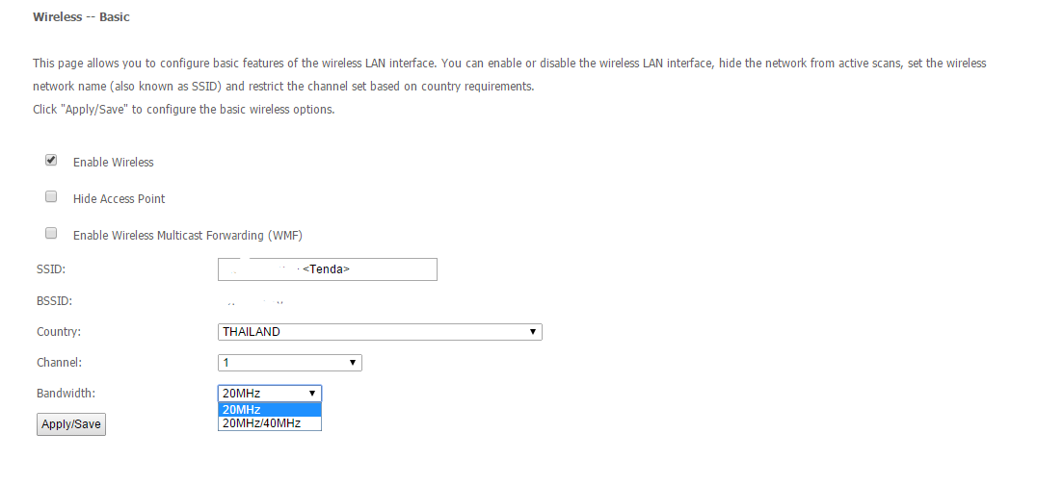
Task: Click the Enable Wireless Multicast Forwarding label
Action: 188,235
